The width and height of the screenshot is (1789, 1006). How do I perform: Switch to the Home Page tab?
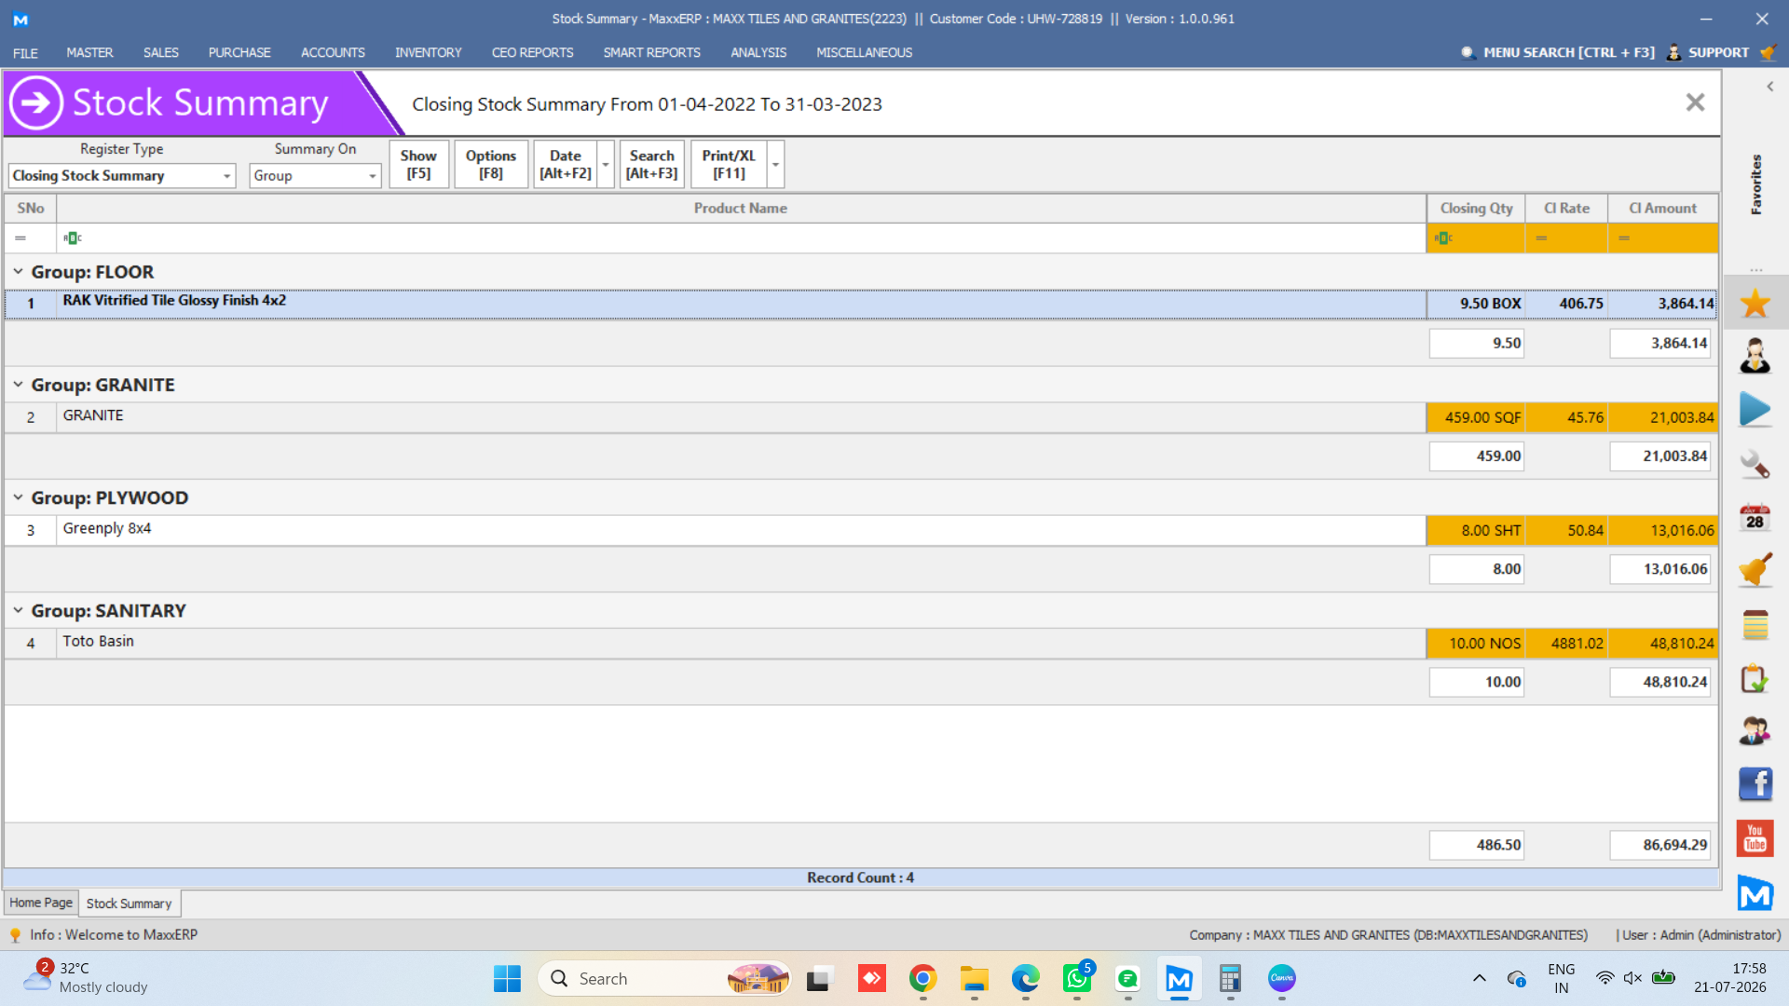point(41,903)
